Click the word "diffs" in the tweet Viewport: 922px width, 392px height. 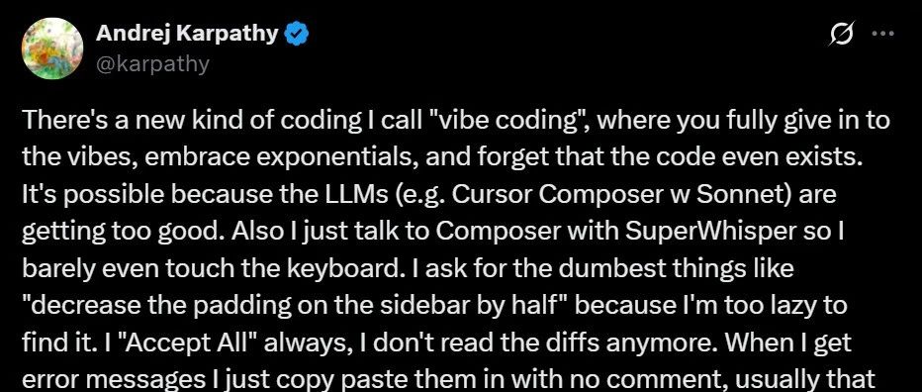451,343
